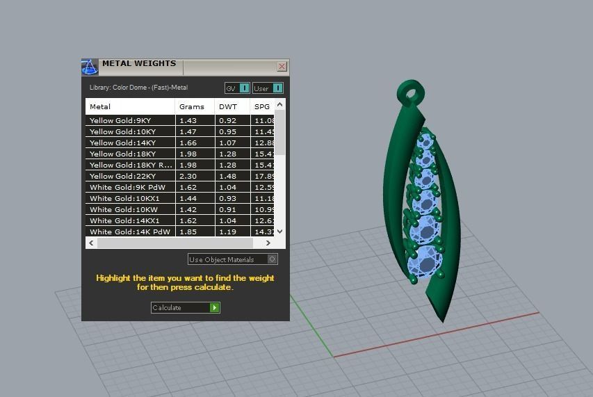Screen dimensions: 593x397
Task: Click the table scroll-up arrow
Action: click(280, 104)
